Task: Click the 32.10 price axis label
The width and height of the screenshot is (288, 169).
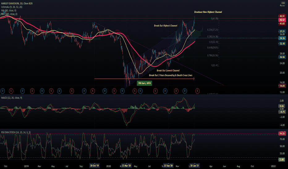Action: coord(282,44)
